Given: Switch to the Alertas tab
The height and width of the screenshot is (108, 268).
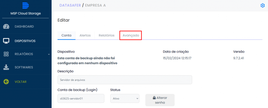Looking at the screenshot, I should click(x=85, y=35).
